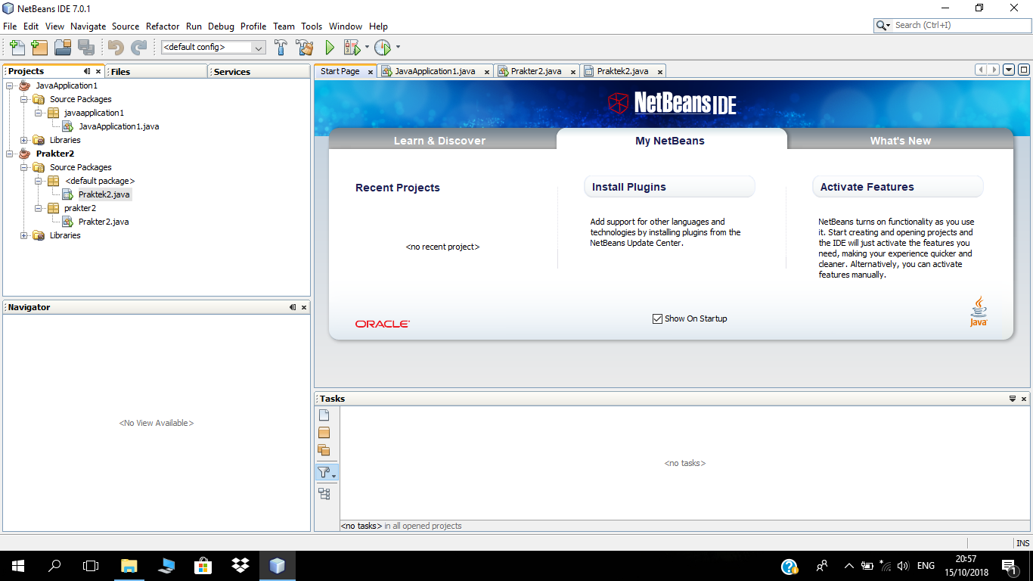Open the What's New tab
The height and width of the screenshot is (581, 1033).
click(x=900, y=141)
